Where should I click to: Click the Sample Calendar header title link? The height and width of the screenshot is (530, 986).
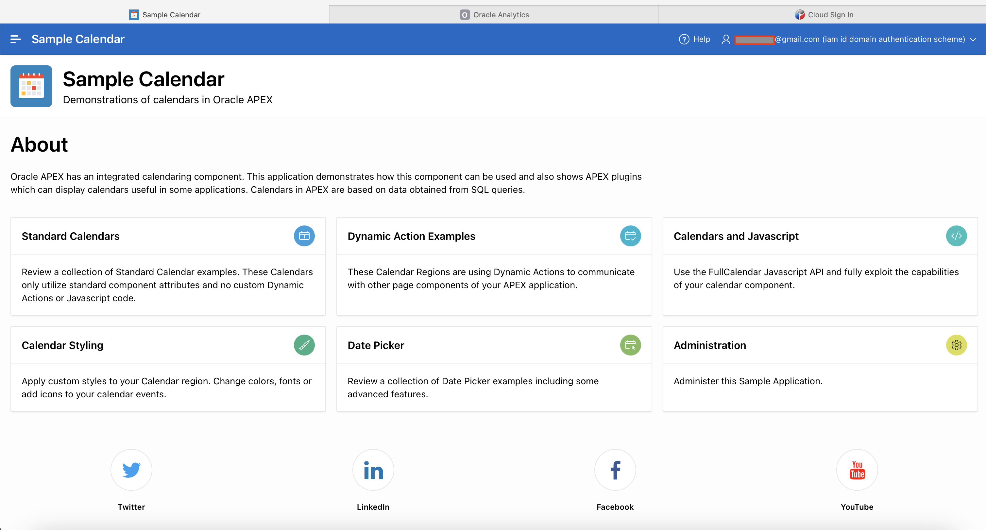78,39
